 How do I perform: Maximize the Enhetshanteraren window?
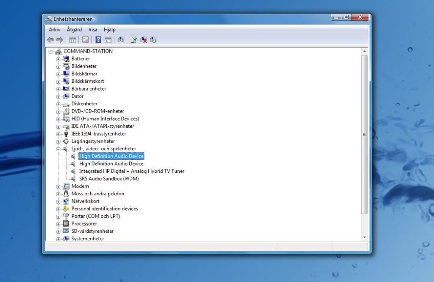tap(346, 17)
